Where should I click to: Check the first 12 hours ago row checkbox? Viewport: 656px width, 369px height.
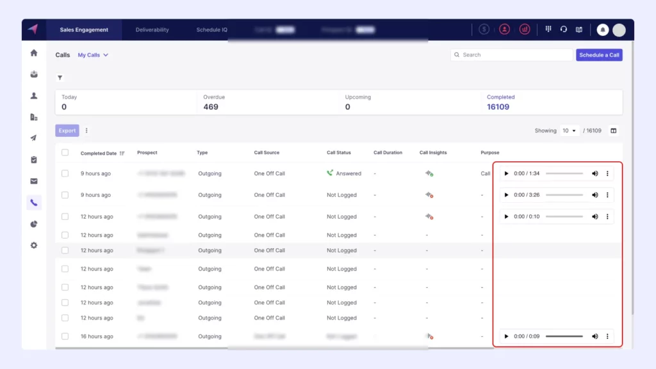click(65, 217)
